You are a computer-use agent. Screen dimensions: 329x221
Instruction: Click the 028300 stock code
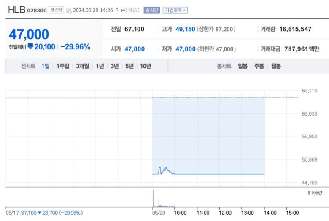tap(37, 10)
